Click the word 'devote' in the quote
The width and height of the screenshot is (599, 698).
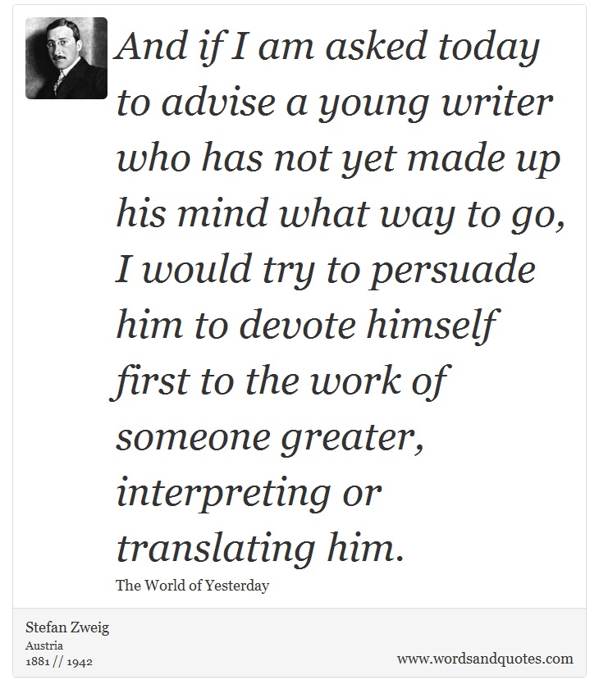point(298,326)
